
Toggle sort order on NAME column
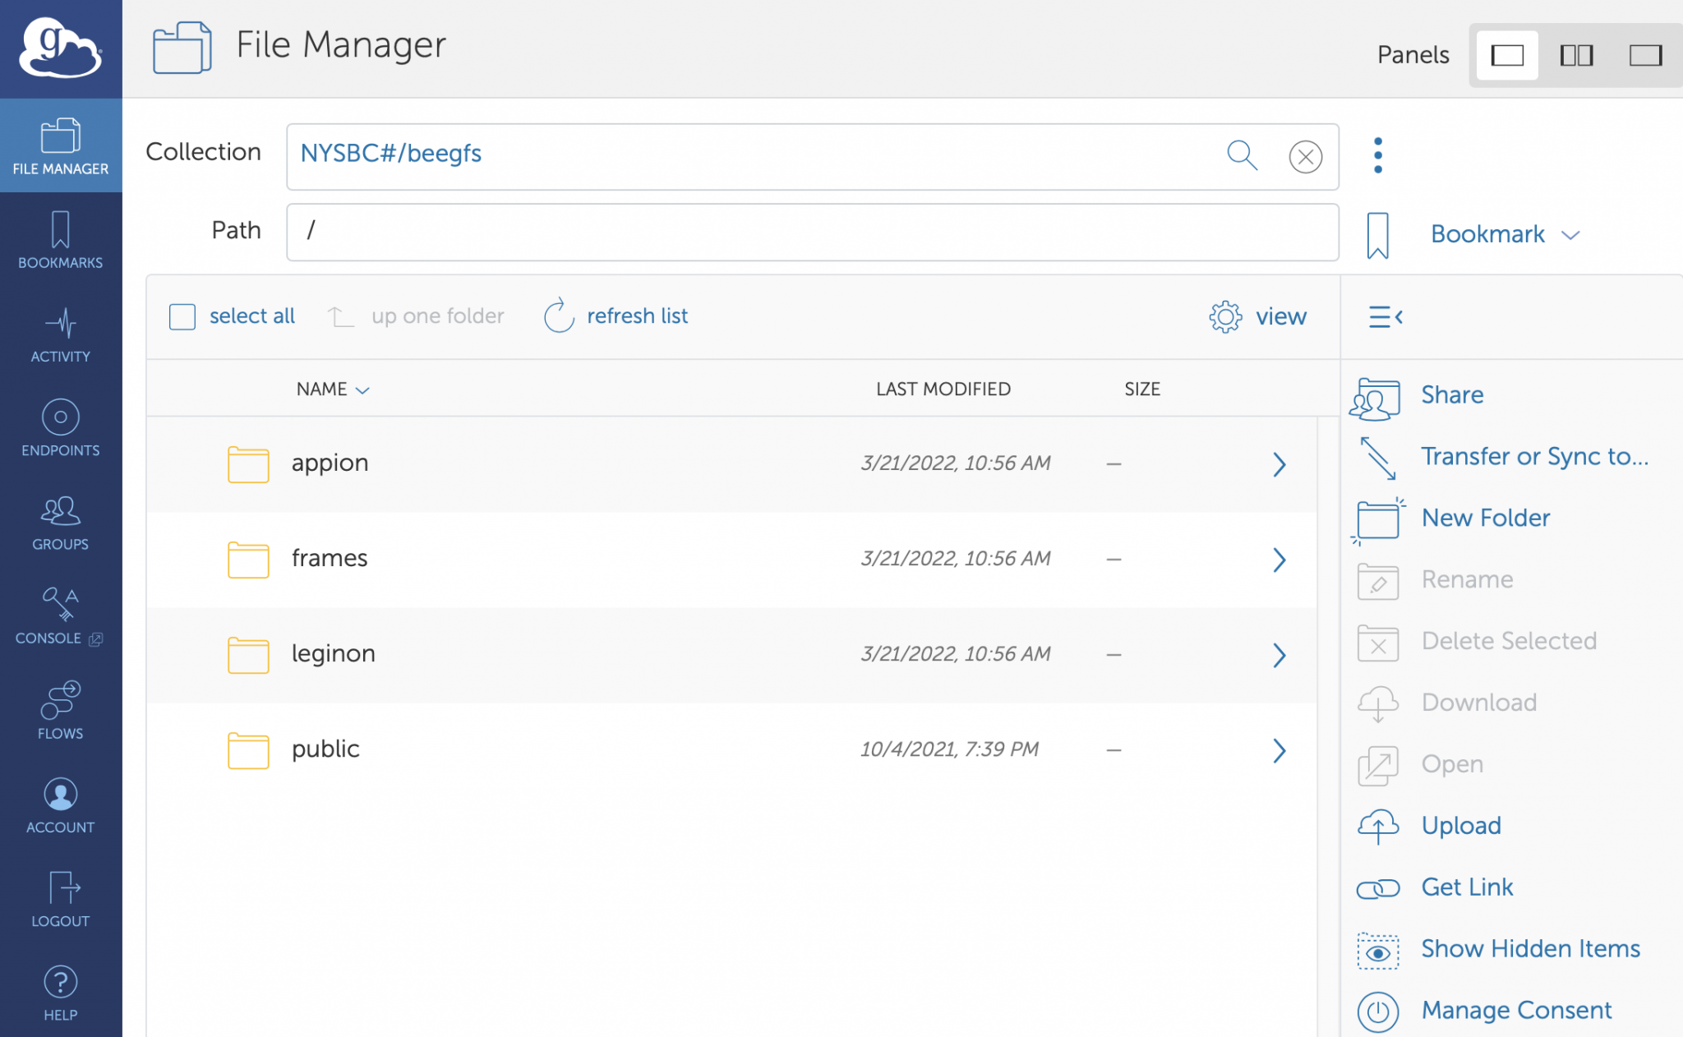[333, 389]
